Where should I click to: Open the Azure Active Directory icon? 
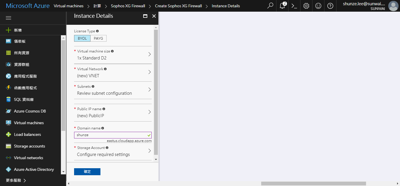click(x=8, y=169)
